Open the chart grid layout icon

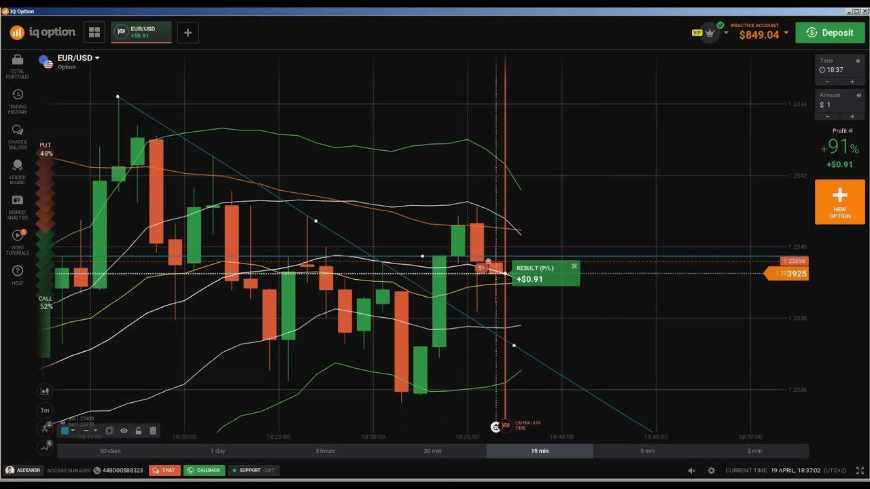94,32
